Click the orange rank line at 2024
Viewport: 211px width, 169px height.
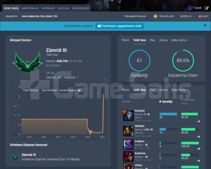point(103,113)
